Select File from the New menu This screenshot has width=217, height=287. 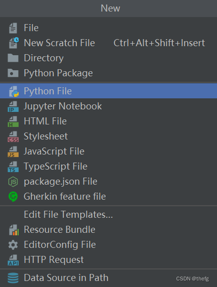[x=108, y=28]
